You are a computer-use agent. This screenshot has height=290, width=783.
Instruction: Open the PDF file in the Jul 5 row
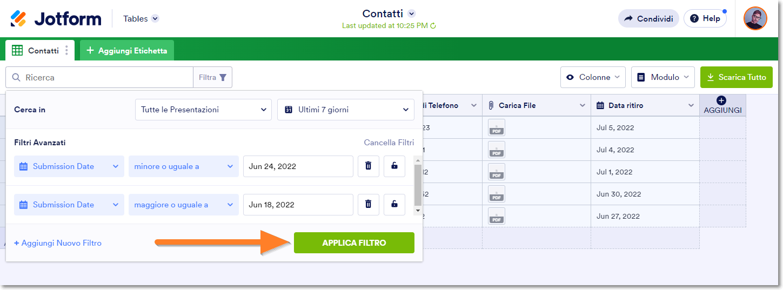pos(496,127)
